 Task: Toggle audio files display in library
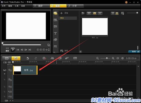pos(100,13)
